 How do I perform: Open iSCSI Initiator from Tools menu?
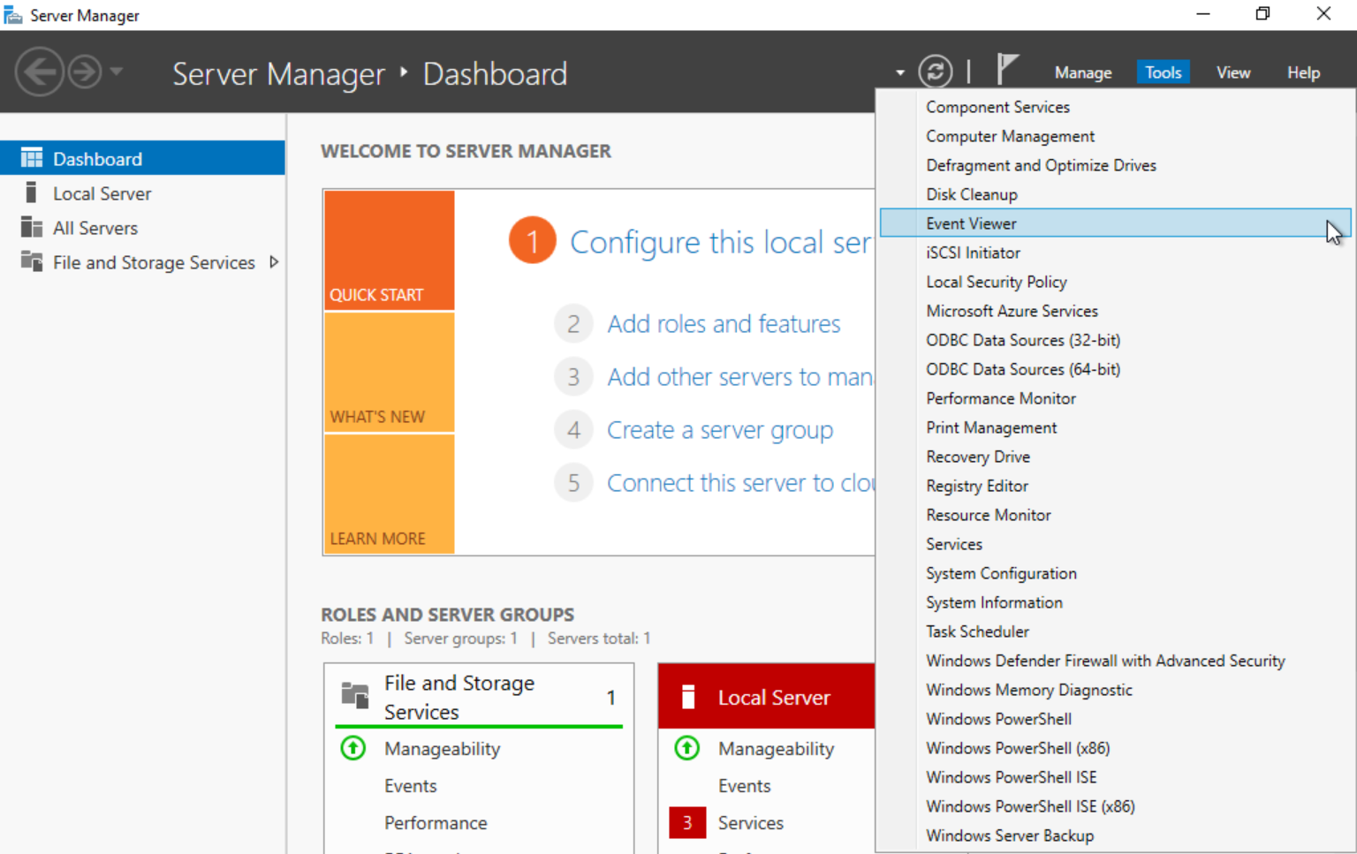click(x=1115, y=253)
